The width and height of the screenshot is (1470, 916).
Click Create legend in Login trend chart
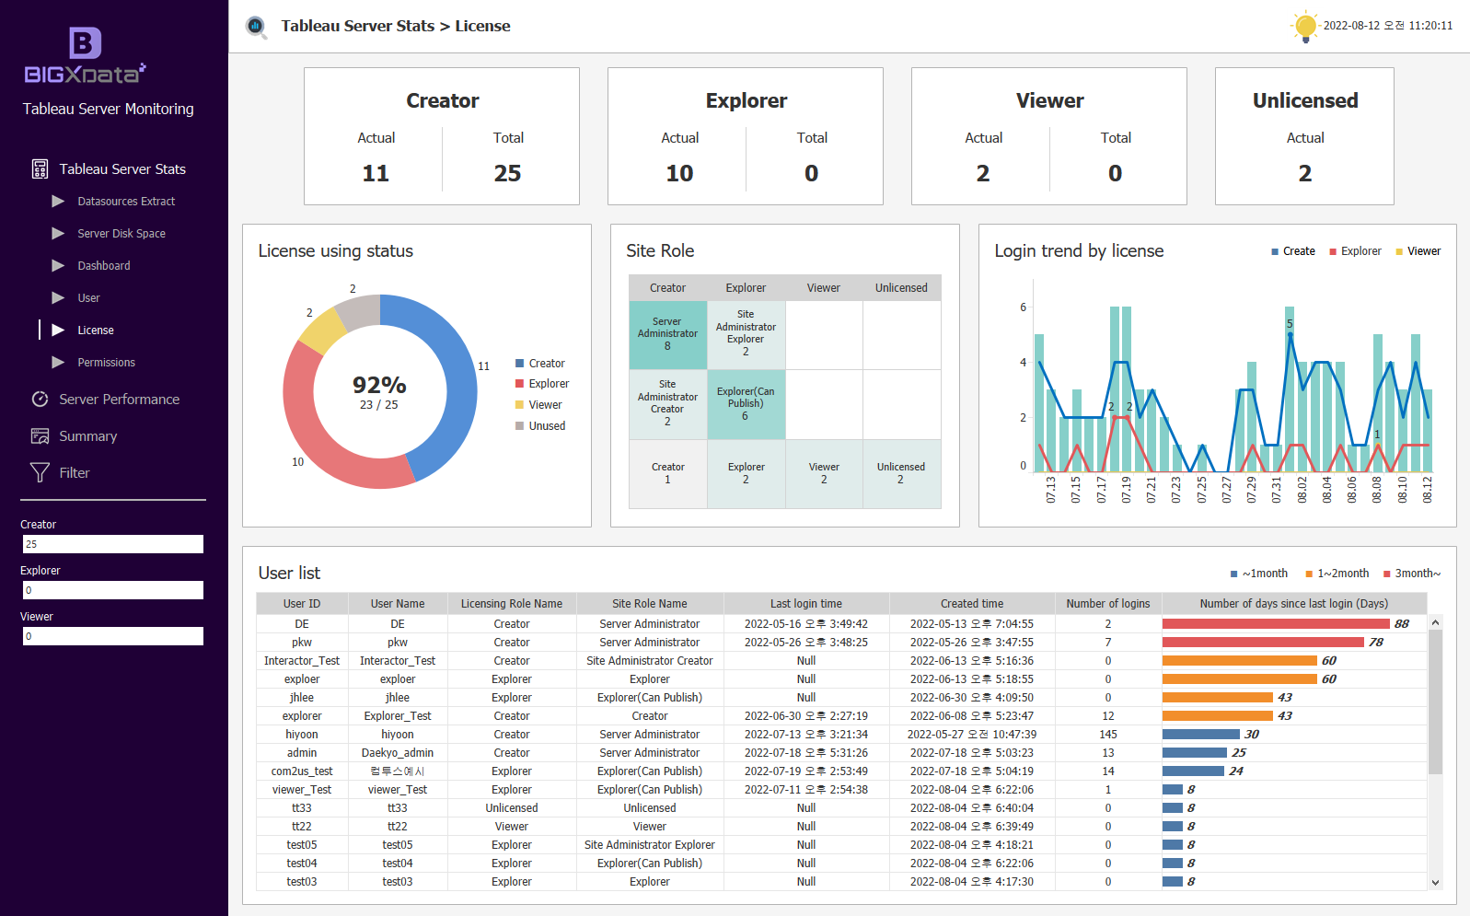1293,250
